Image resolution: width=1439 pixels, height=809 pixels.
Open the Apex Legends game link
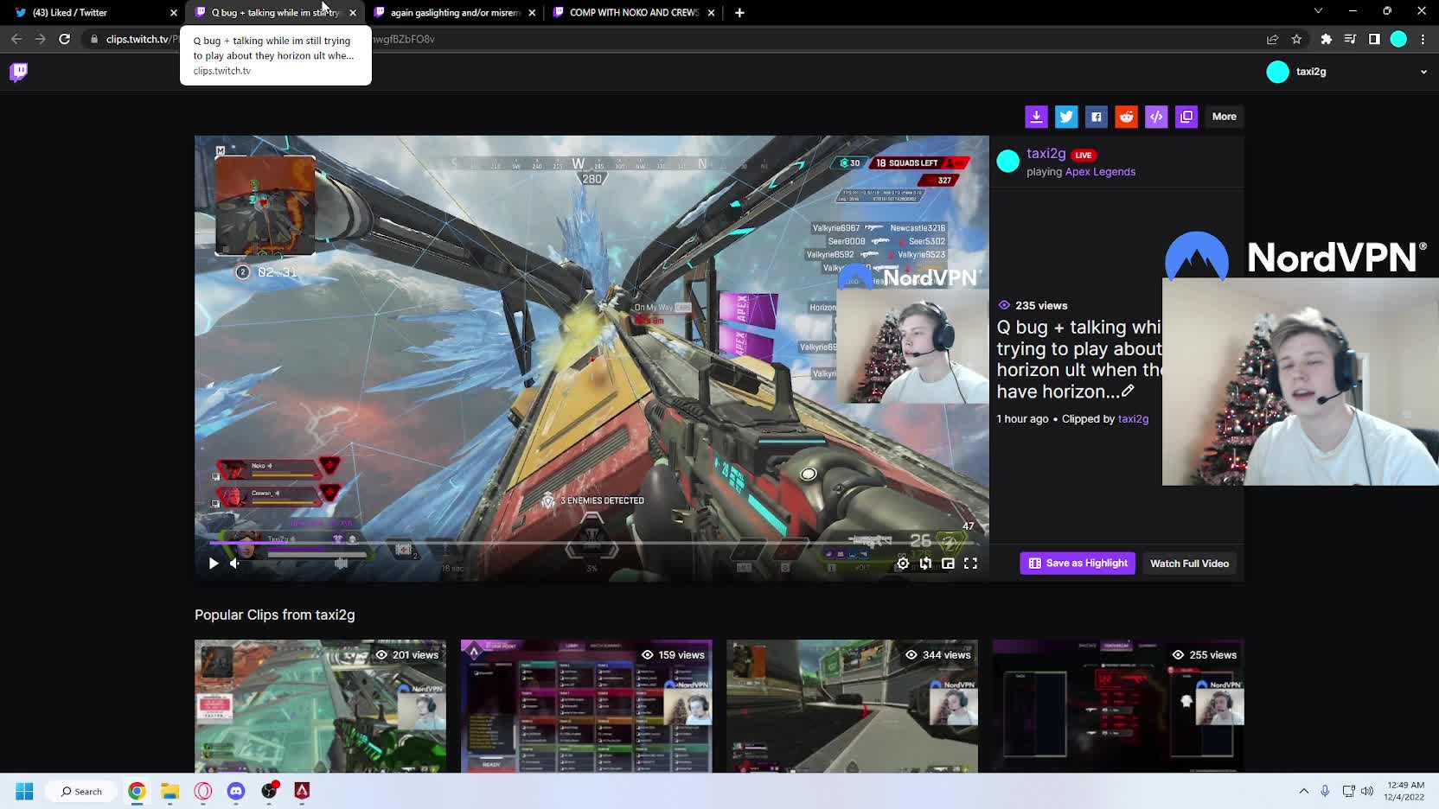[x=1100, y=172]
